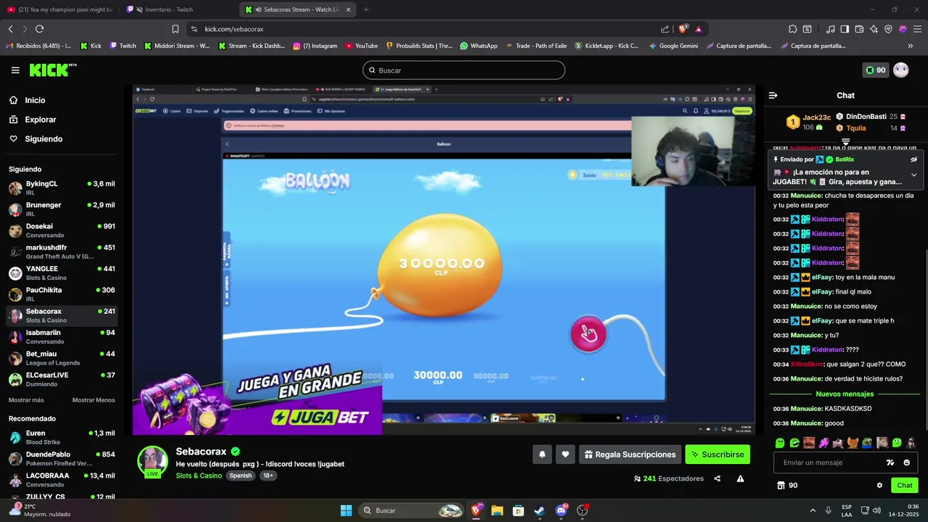Click the Nuevos mensajes indicator in chat
Screen dimensions: 928x522
coord(845,394)
